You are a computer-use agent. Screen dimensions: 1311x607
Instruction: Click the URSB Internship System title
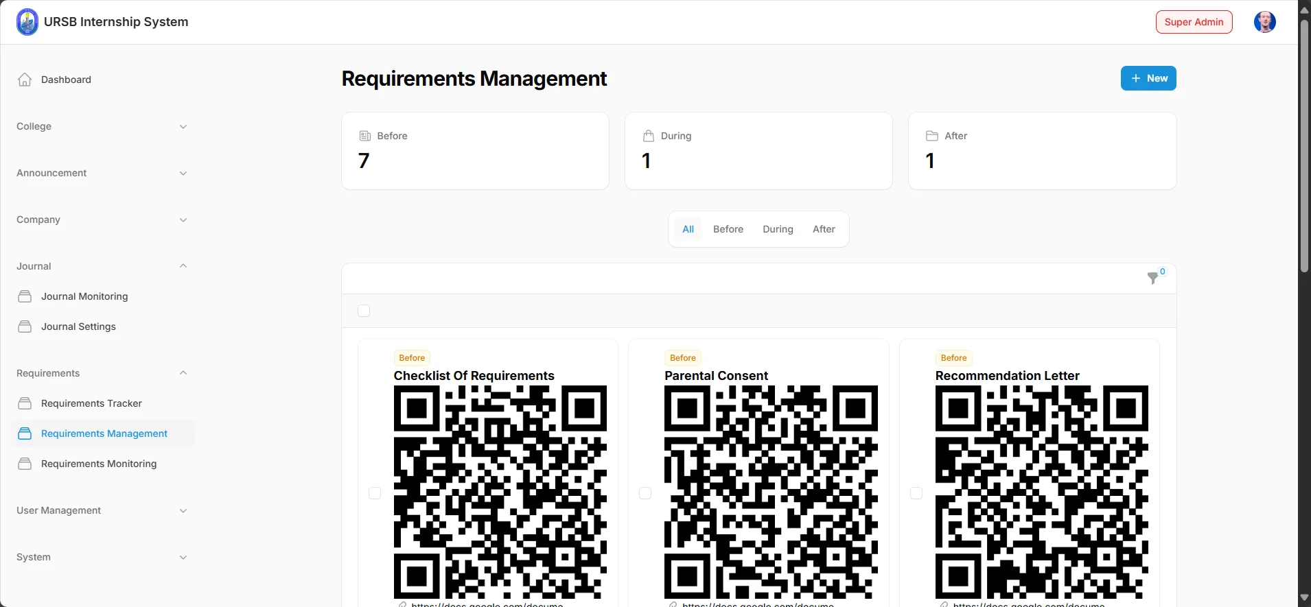coord(116,22)
